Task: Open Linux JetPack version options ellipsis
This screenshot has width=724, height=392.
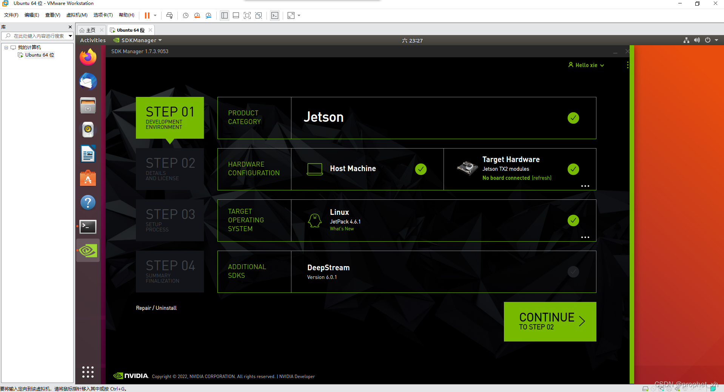Action: 585,237
